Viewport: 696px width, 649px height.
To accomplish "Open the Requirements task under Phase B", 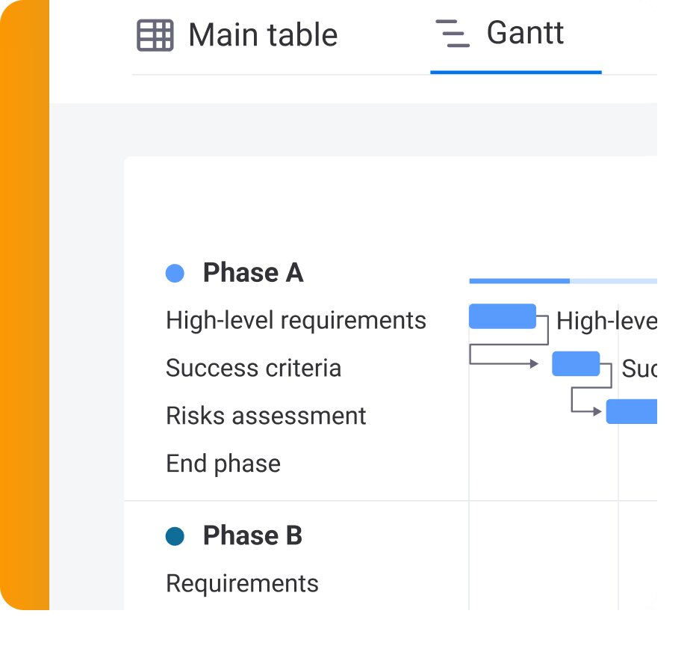I will click(242, 583).
